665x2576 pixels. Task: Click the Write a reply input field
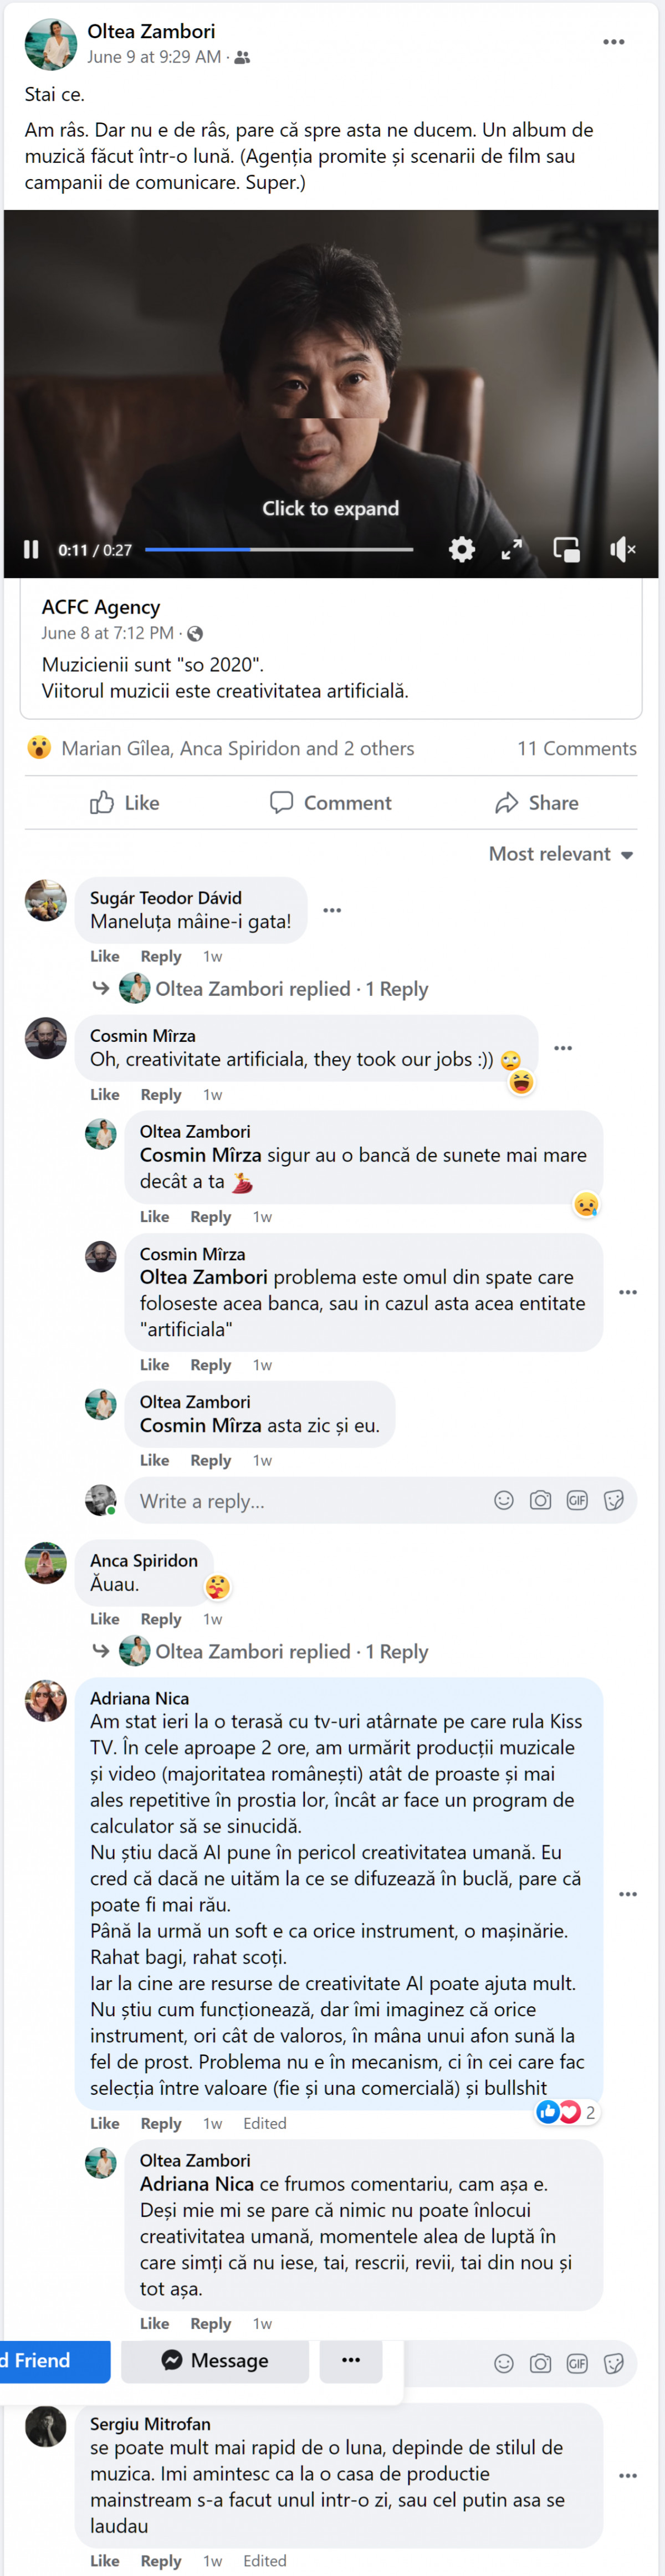tap(300, 1501)
